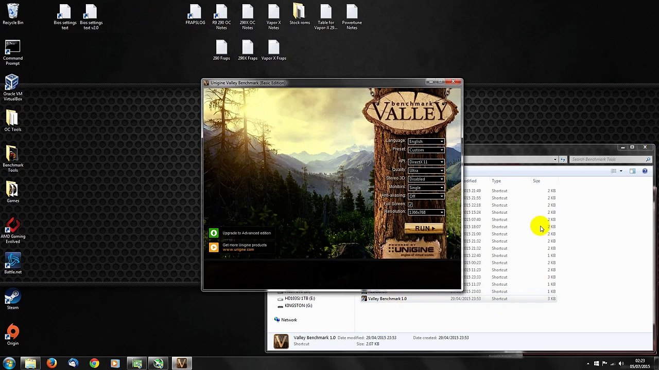Toggle the Explorer preview pane icon
The width and height of the screenshot is (659, 370).
[x=632, y=171]
